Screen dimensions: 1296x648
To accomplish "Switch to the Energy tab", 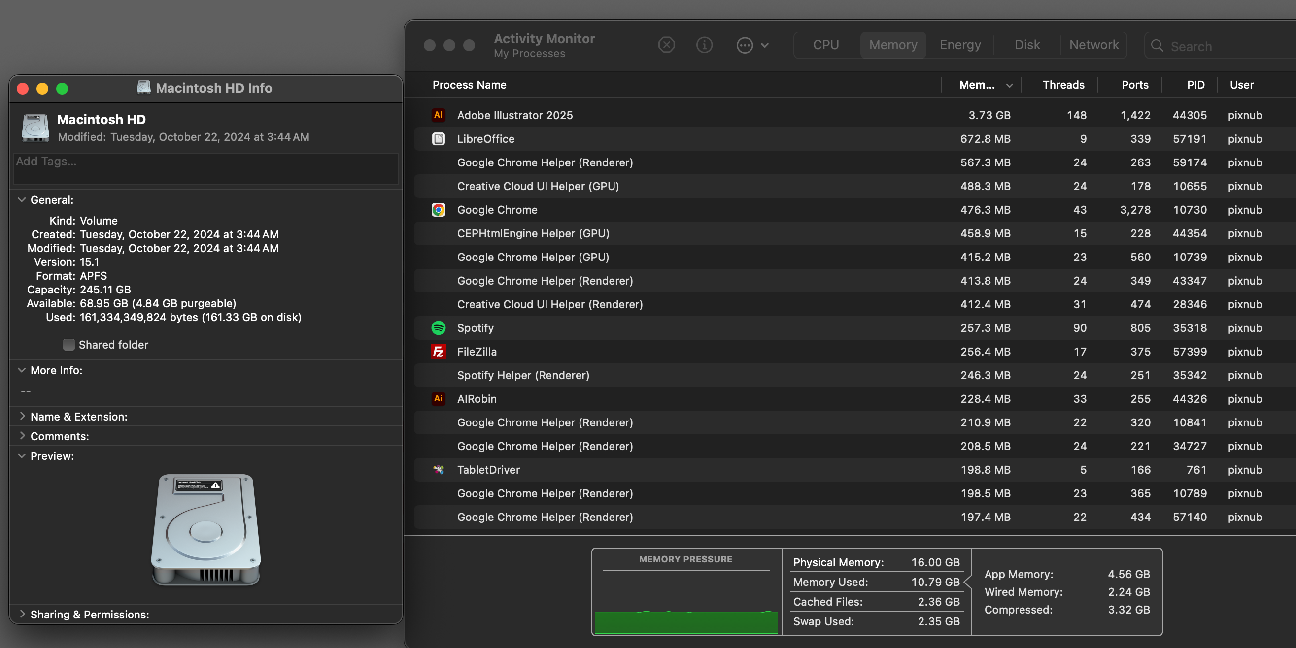I will (960, 45).
